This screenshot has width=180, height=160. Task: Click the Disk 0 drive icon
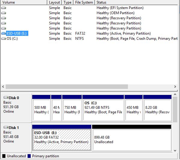point(6,97)
